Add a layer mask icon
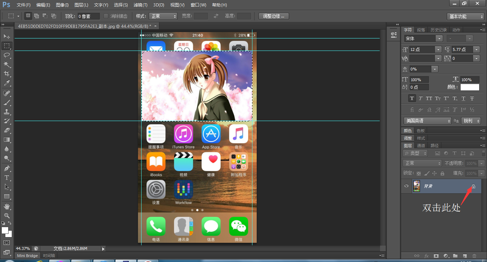This screenshot has width=487, height=262. (436, 256)
